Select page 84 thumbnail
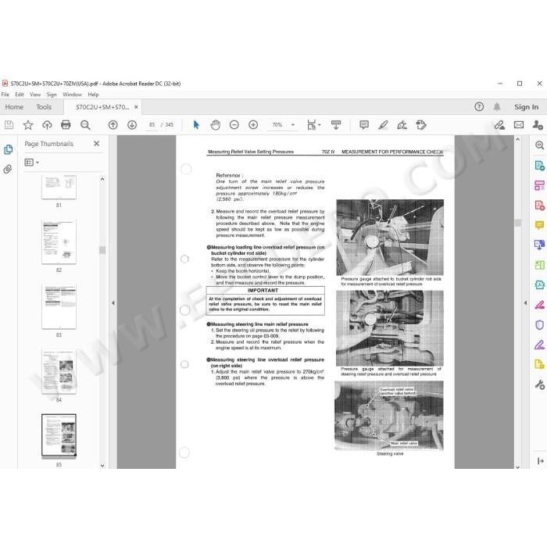547x547 pixels. click(59, 372)
